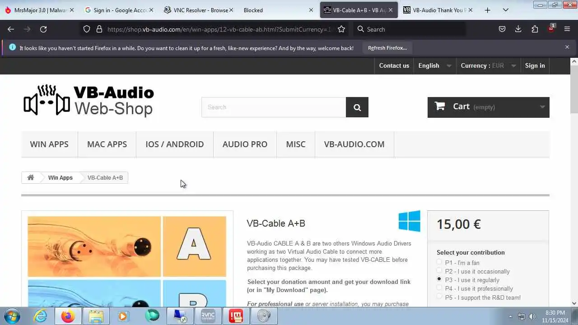The height and width of the screenshot is (325, 578).
Task: Select P4 - I use it professionally
Action: click(x=439, y=288)
